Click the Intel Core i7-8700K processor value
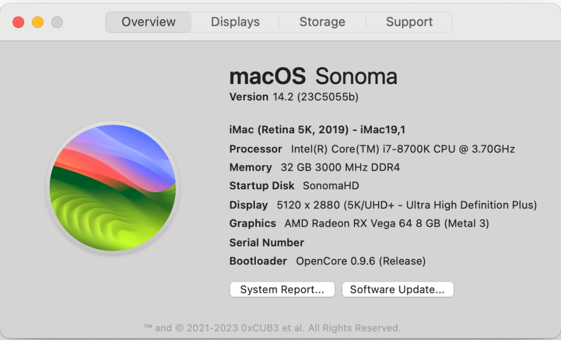This screenshot has width=561, height=340. pyautogui.click(x=403, y=149)
